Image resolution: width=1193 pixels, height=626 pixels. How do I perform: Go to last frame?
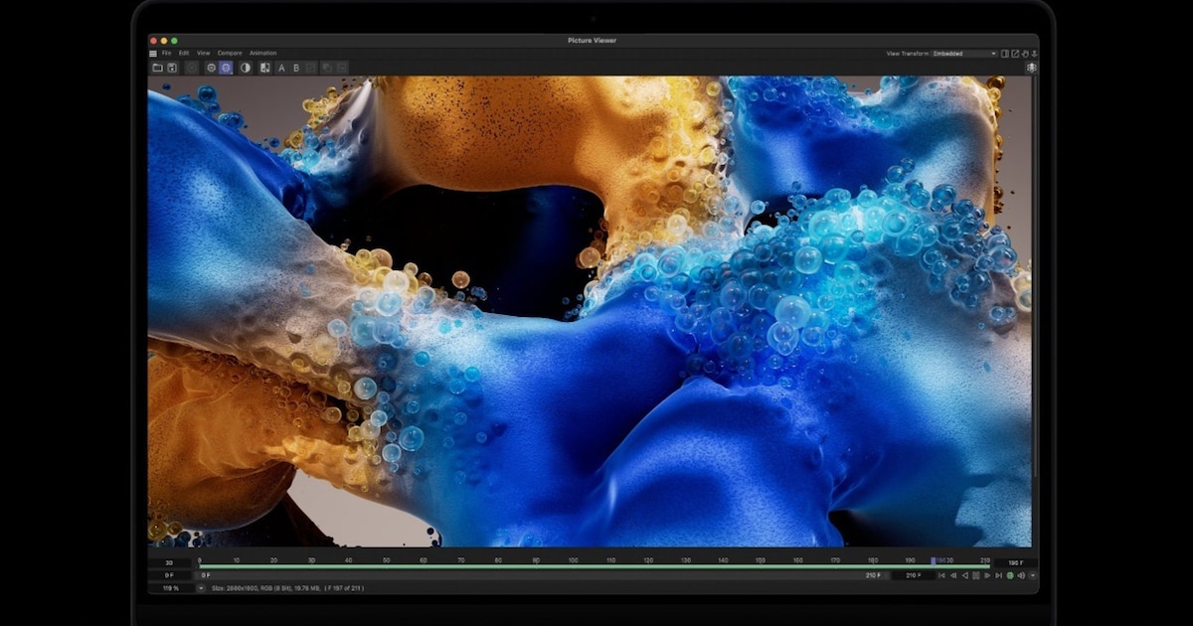click(998, 575)
